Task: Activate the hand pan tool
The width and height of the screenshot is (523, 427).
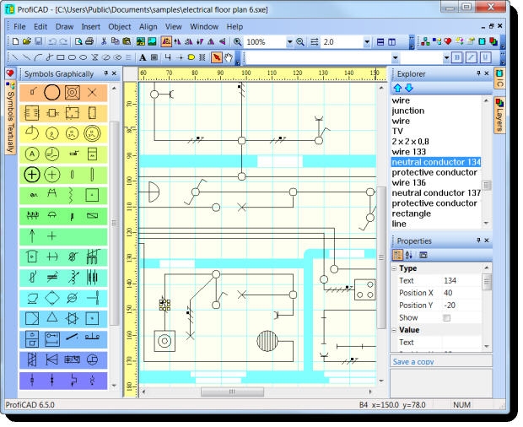Action: 229,57
